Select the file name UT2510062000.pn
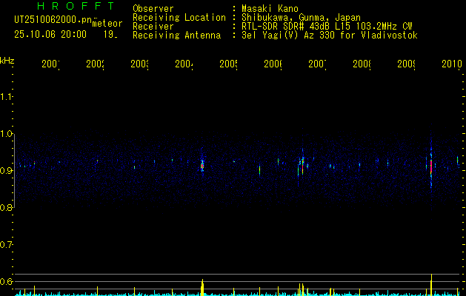 pyautogui.click(x=53, y=20)
